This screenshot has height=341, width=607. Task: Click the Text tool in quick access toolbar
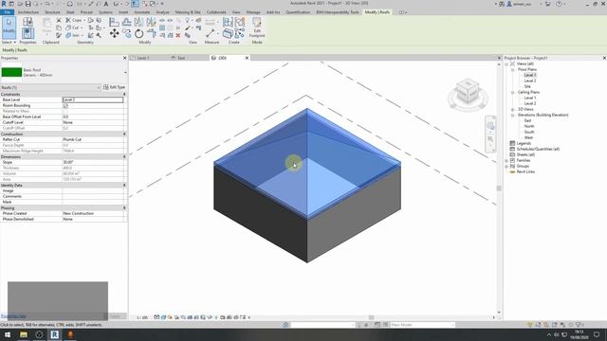point(105,4)
